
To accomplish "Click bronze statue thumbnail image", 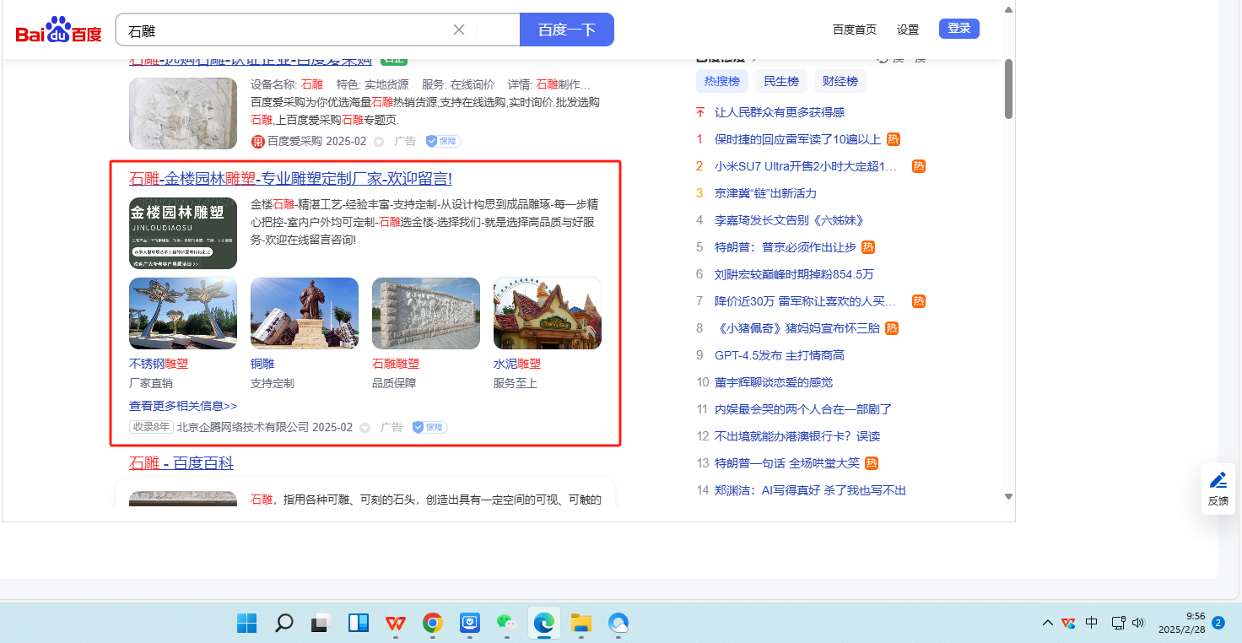I will click(x=305, y=313).
